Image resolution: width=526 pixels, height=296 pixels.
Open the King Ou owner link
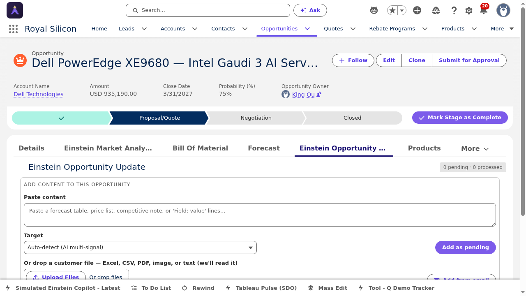point(303,95)
